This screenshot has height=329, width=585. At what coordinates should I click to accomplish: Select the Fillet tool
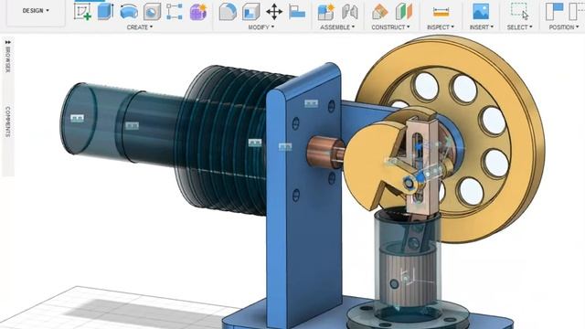[x=228, y=12]
